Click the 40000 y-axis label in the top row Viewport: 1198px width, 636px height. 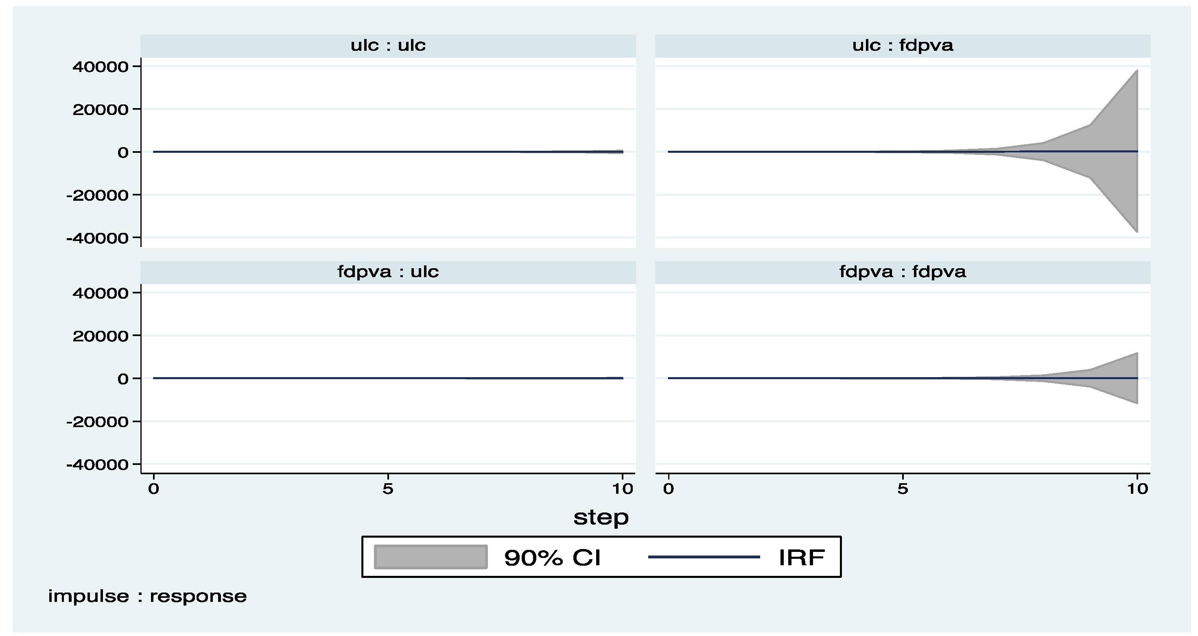(101, 67)
